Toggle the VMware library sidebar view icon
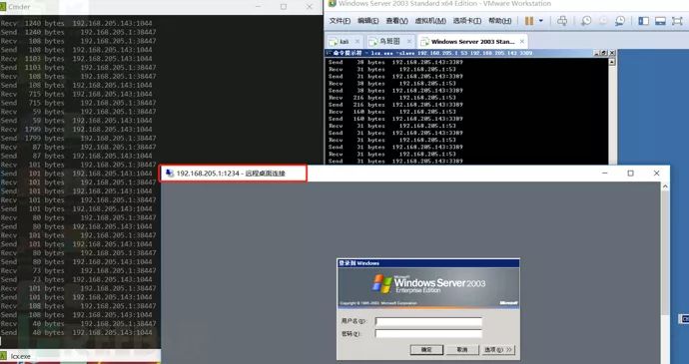The width and height of the screenshot is (689, 364). tap(644, 21)
